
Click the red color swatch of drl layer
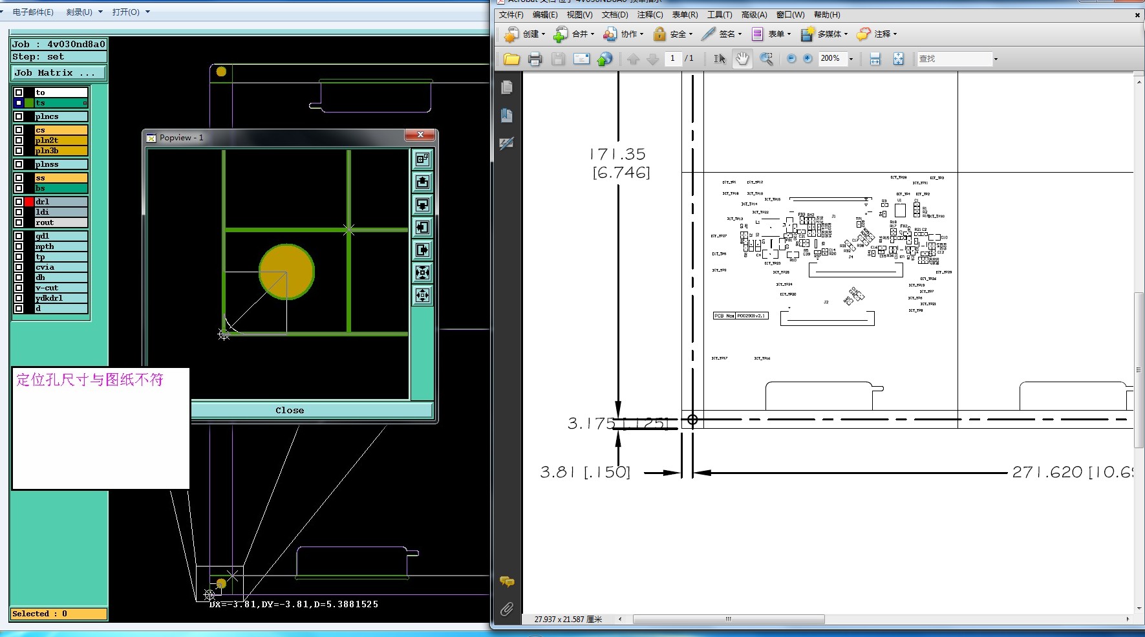click(x=29, y=202)
